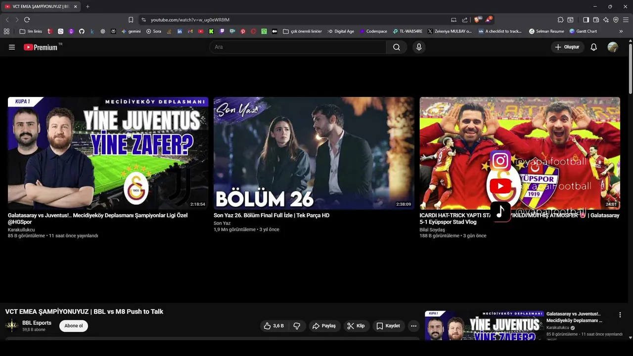This screenshot has height=356, width=633.
Task: Open the Selman Resume bookmark
Action: (x=546, y=31)
